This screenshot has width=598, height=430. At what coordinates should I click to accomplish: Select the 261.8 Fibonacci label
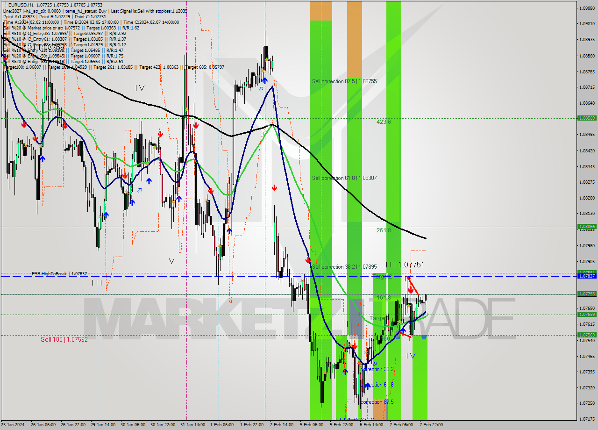384,230
